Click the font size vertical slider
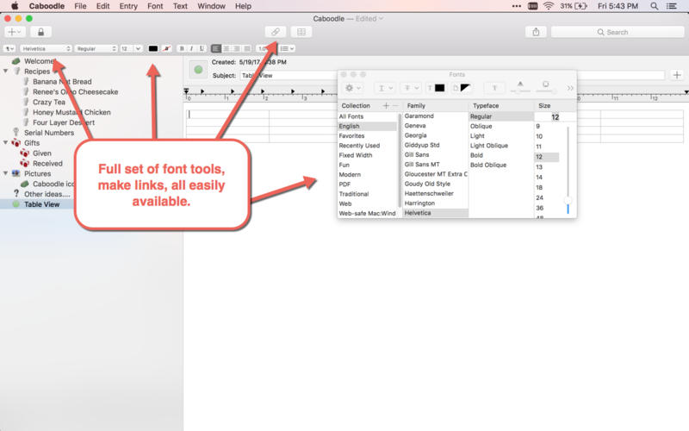 (568, 172)
